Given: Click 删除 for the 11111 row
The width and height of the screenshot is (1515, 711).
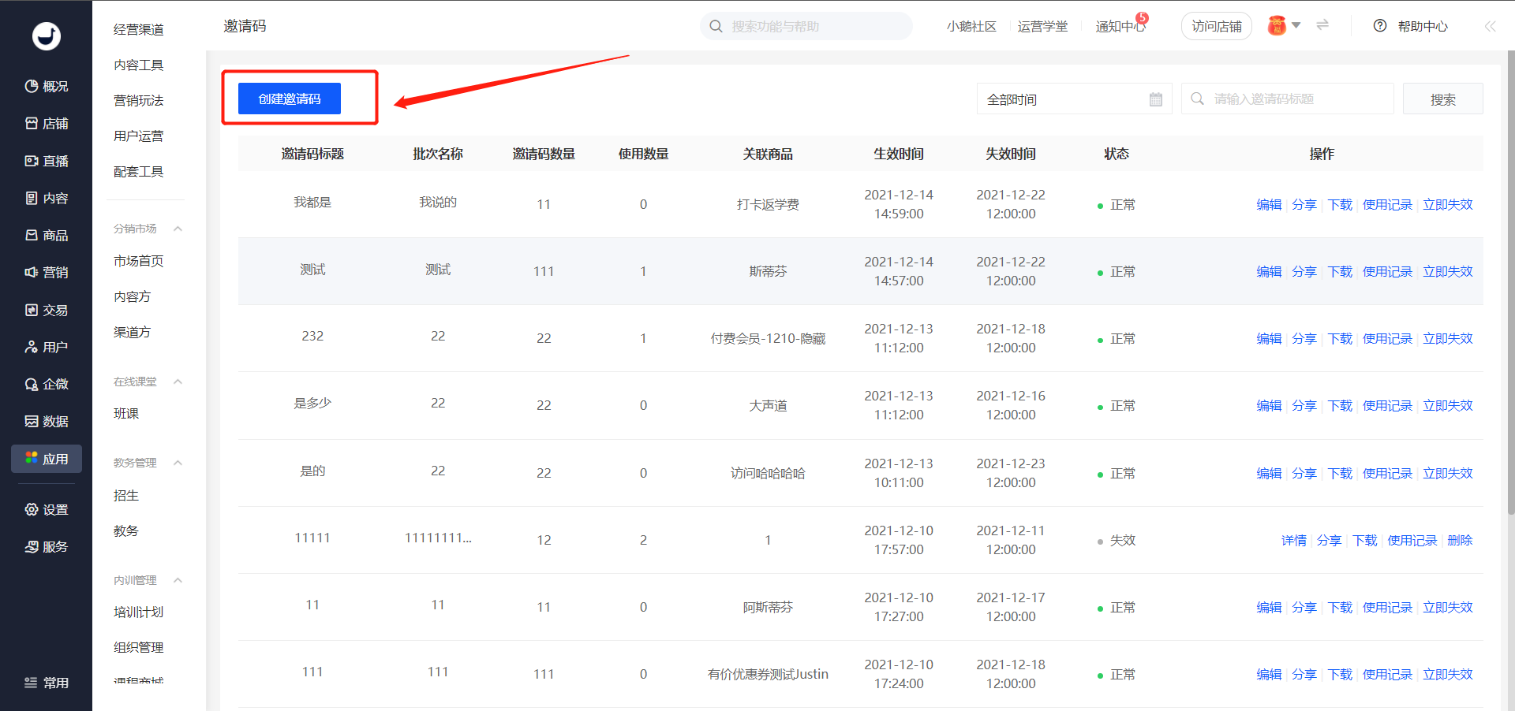Looking at the screenshot, I should 1460,540.
